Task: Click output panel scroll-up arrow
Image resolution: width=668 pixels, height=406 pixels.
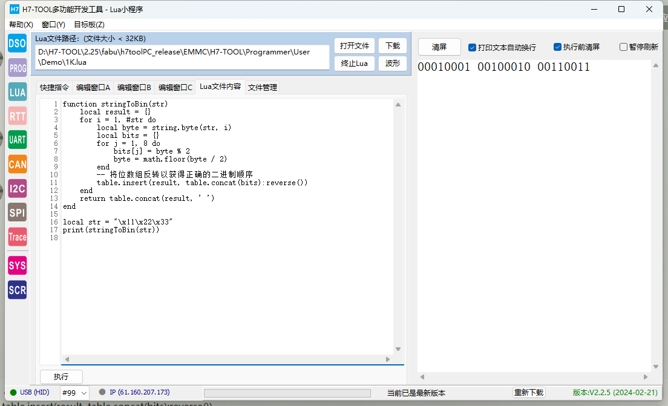Action: (x=656, y=65)
